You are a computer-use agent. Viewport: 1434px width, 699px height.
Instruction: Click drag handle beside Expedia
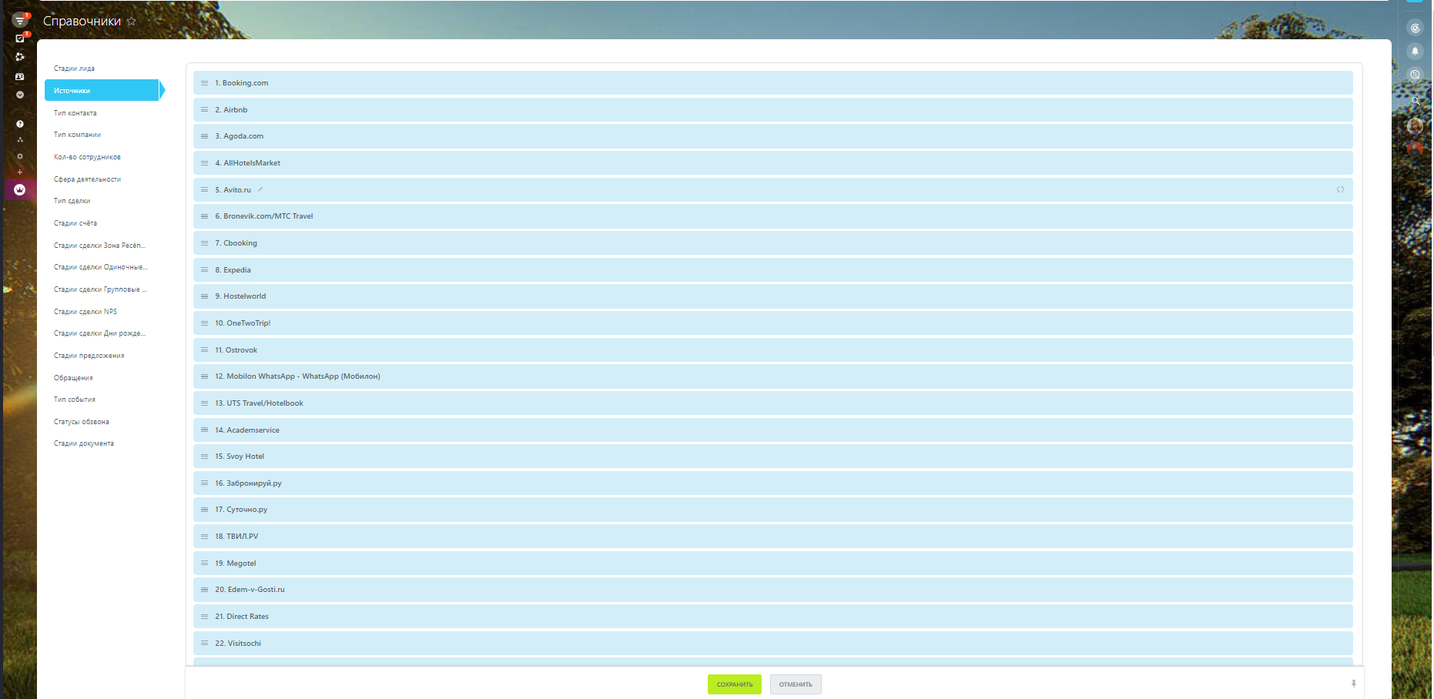[205, 270]
